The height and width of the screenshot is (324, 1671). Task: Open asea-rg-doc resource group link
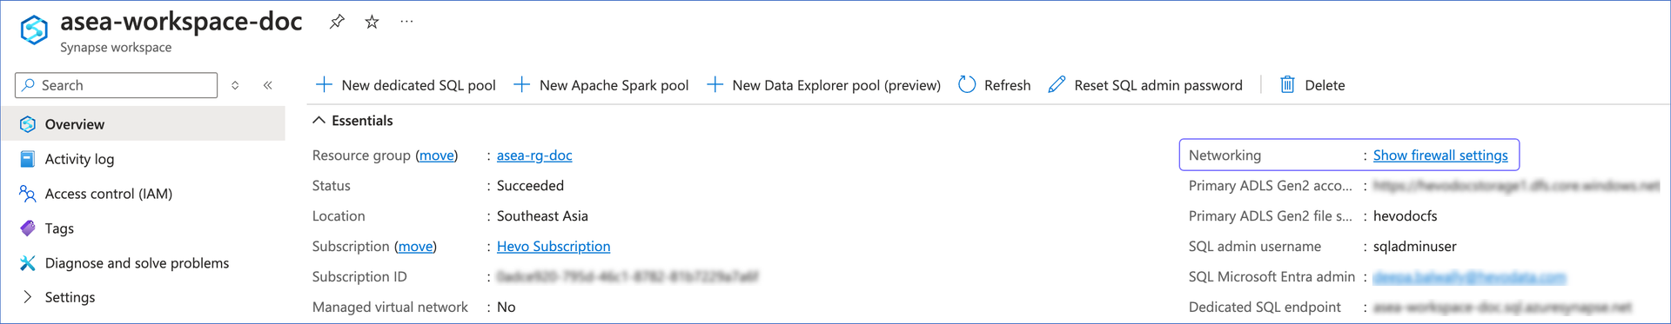point(534,155)
